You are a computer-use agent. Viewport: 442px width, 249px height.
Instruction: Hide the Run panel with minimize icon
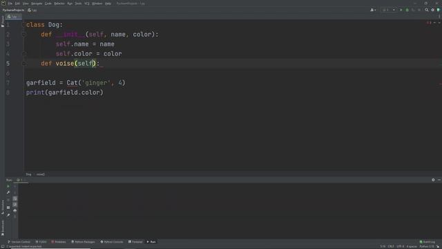pos(439,180)
